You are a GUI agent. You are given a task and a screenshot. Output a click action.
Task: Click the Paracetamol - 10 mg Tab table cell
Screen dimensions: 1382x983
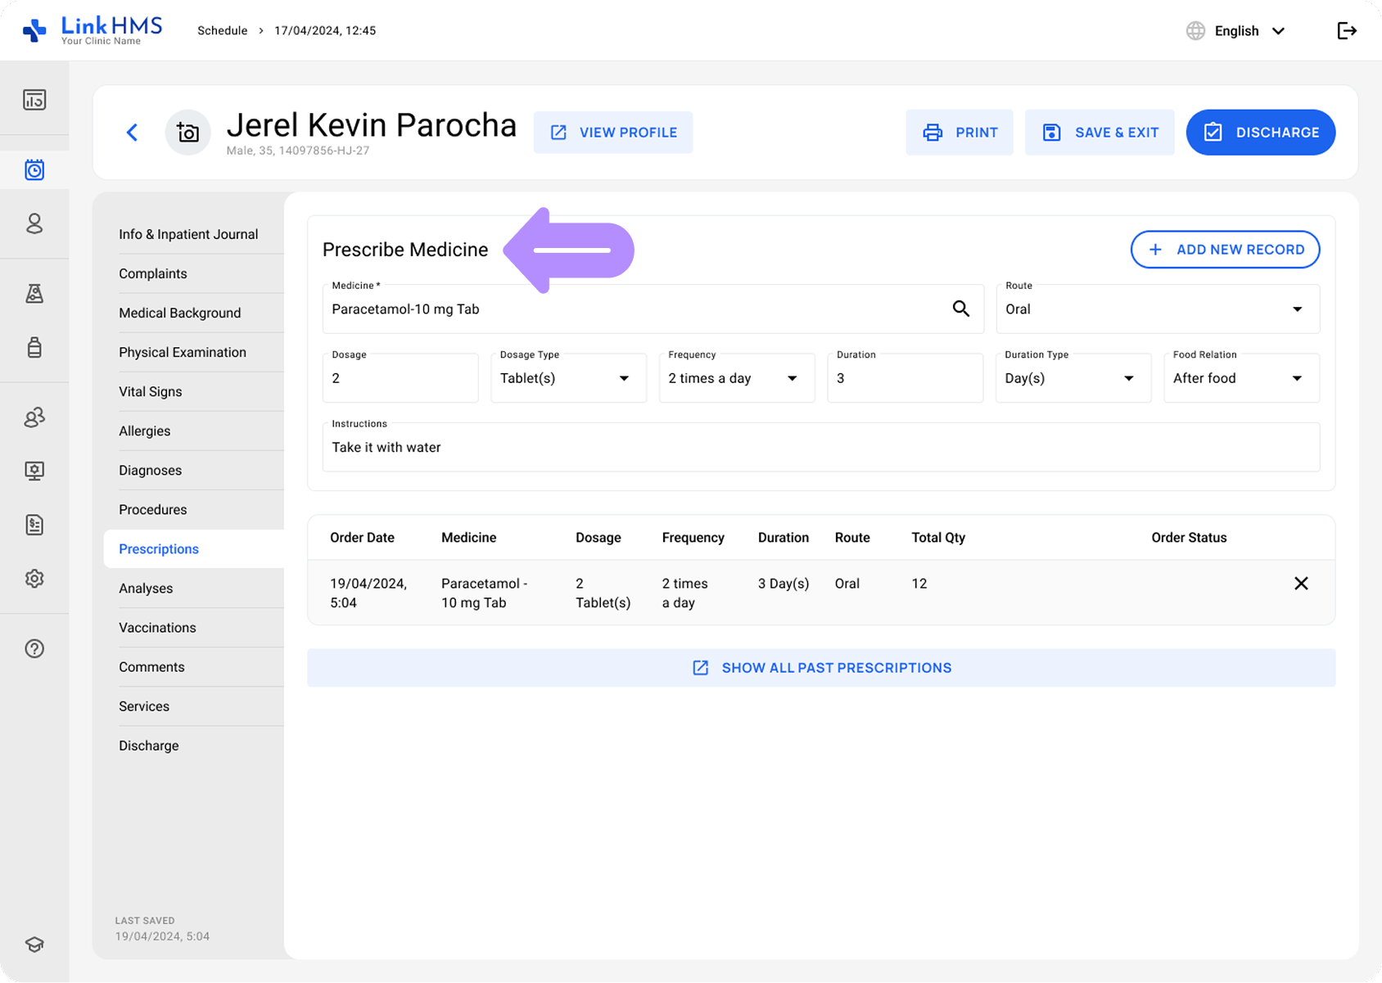coord(485,593)
